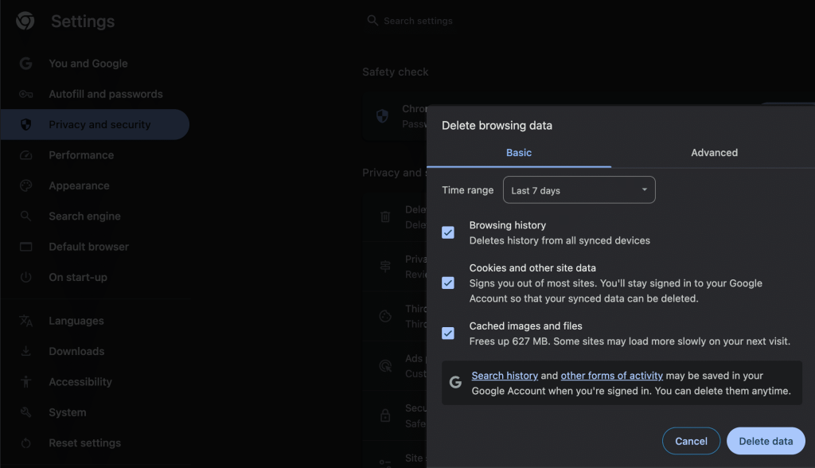Switch to the Advanced tab
Screen dimensions: 815x468
tap(714, 153)
